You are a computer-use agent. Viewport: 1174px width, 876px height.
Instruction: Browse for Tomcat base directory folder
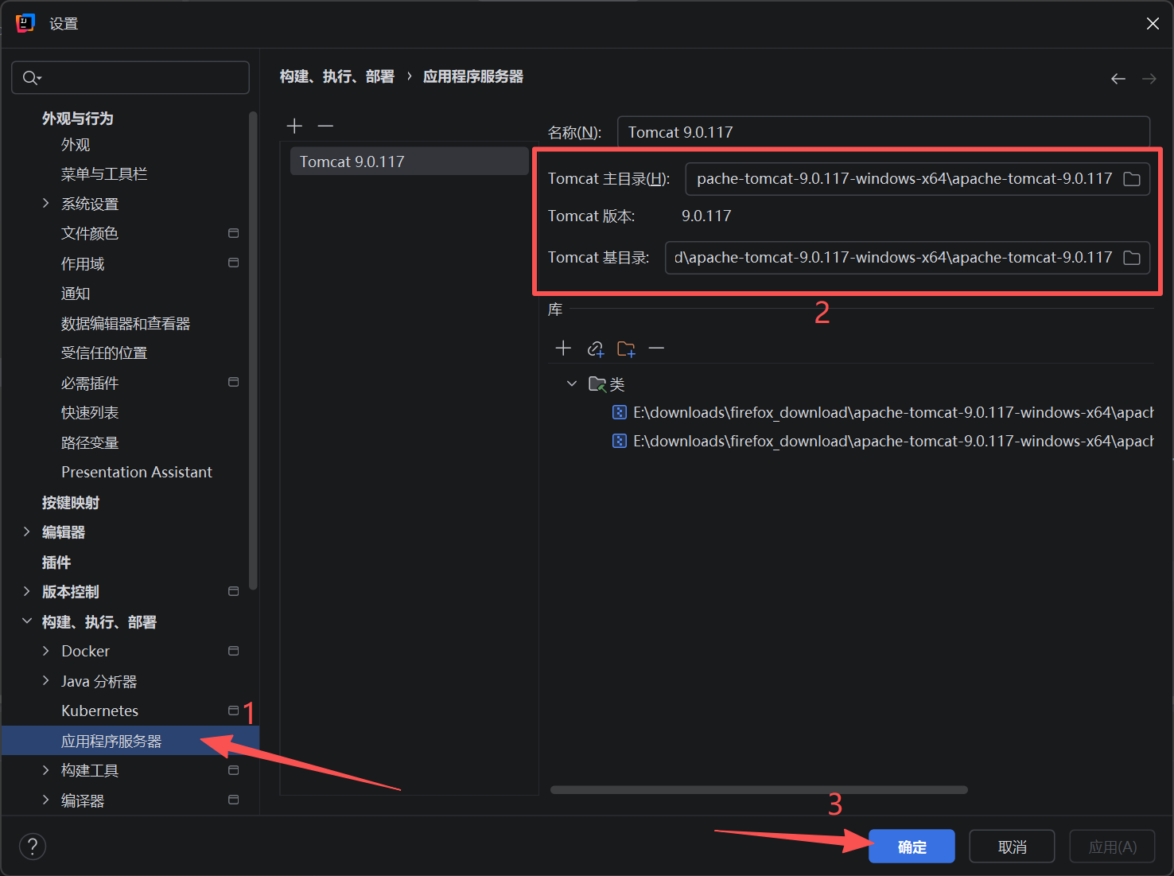tap(1131, 258)
